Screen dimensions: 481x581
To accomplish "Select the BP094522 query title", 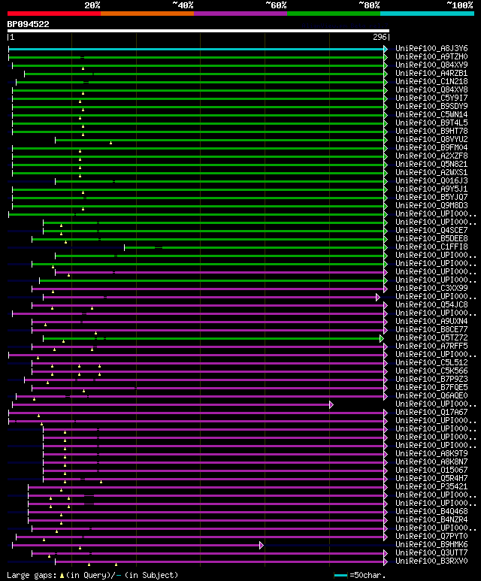I will [28, 25].
